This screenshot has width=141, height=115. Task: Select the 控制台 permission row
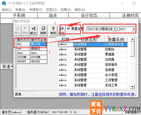pos(93,49)
